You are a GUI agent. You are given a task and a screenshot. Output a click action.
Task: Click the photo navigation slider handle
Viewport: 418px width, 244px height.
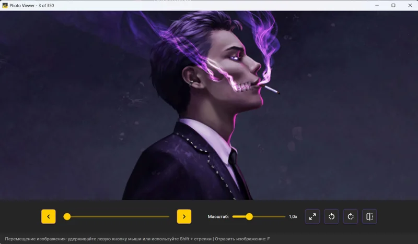tap(67, 216)
